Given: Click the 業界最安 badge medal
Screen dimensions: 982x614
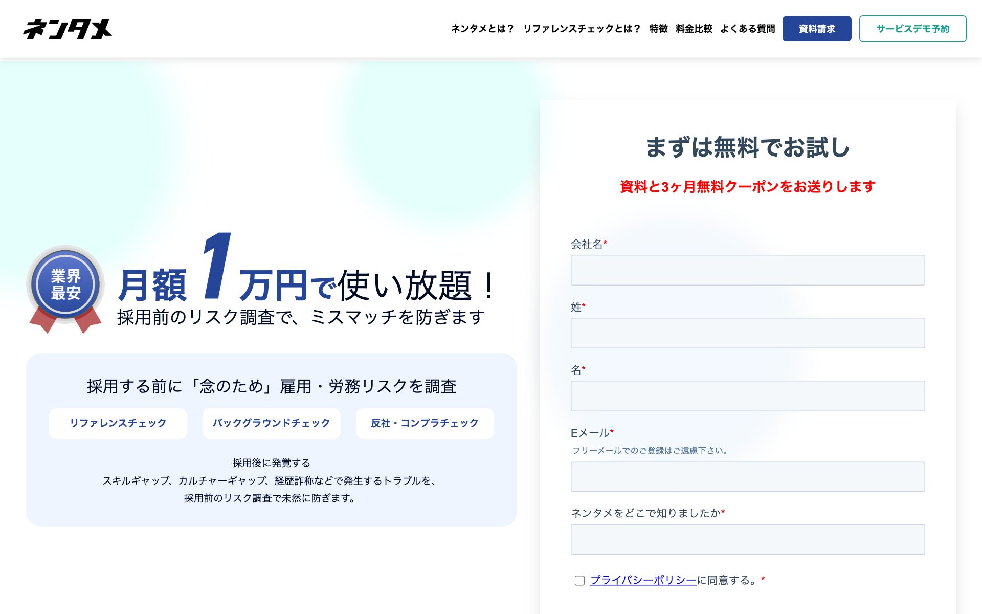Looking at the screenshot, I should point(65,289).
